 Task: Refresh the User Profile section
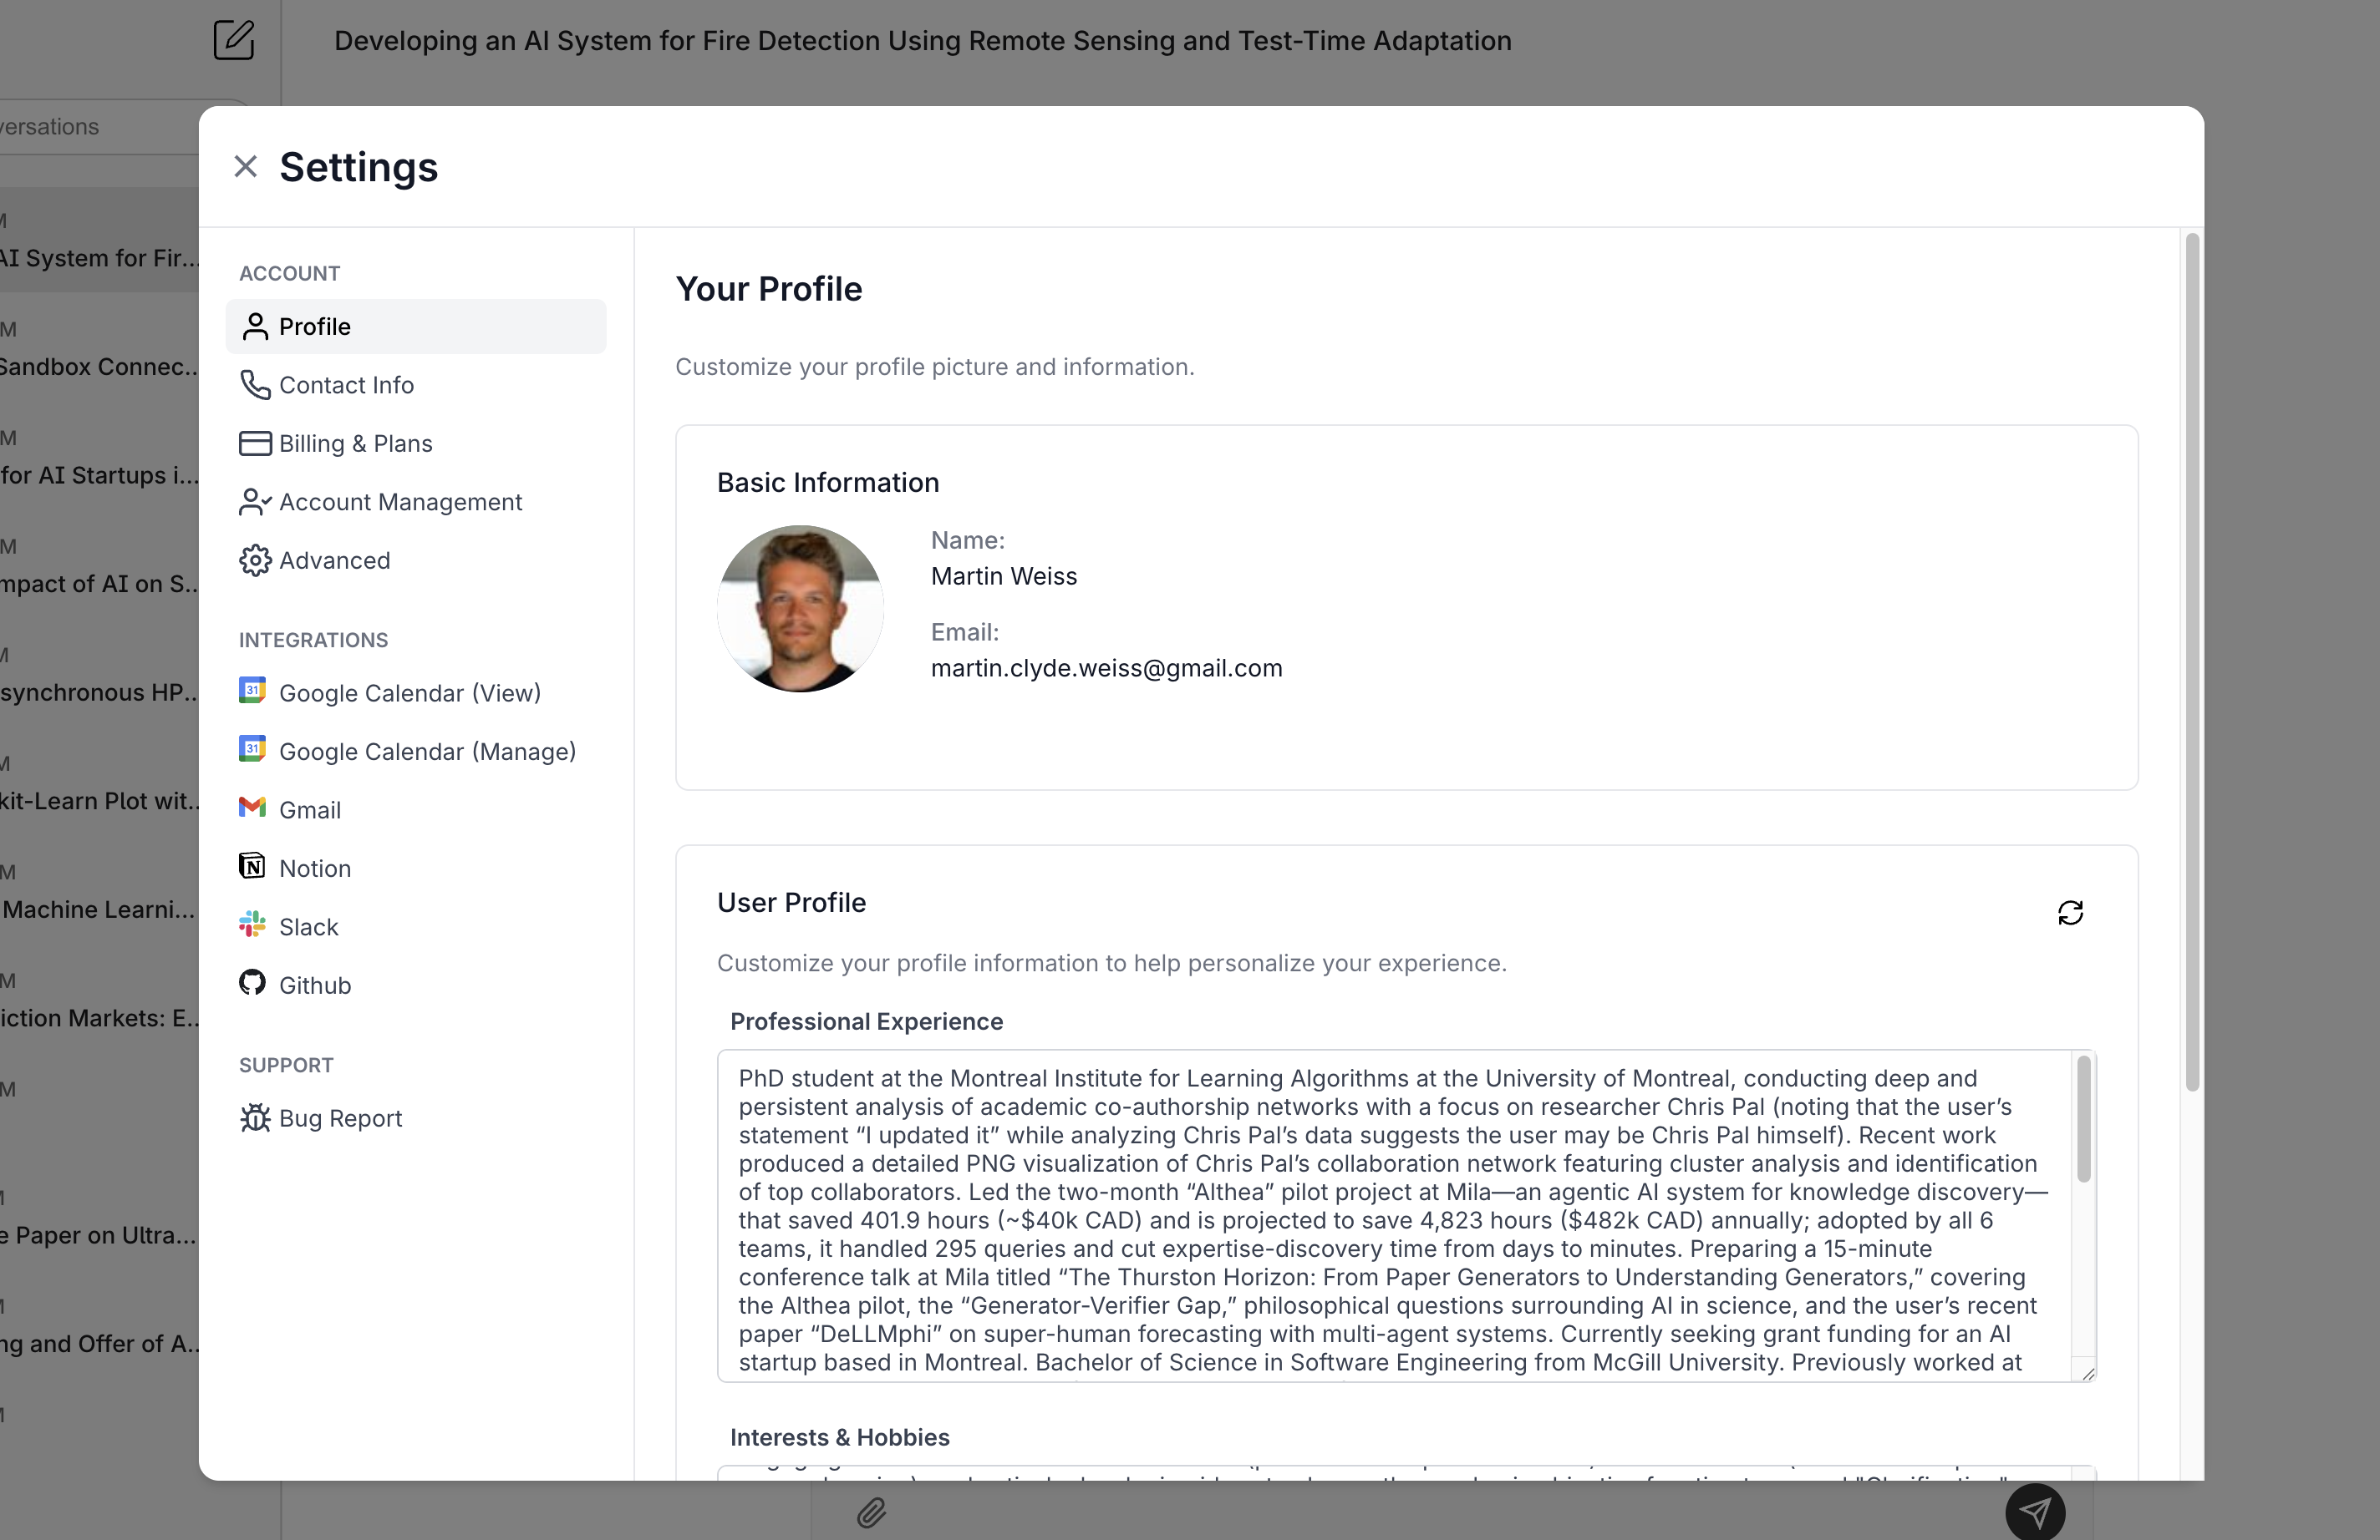coord(2070,913)
